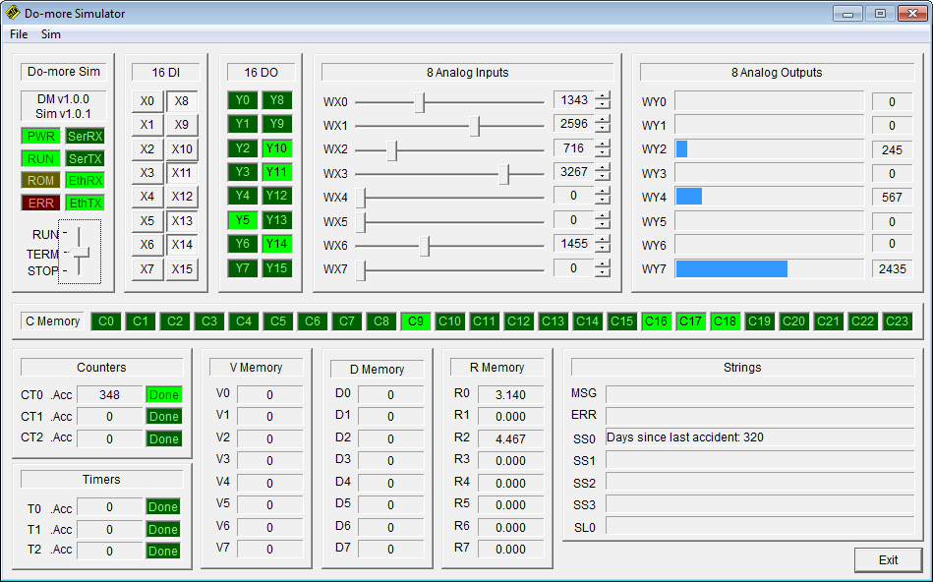The image size is (933, 582).
Task: Increase WX0 value with up arrow
Action: point(603,95)
